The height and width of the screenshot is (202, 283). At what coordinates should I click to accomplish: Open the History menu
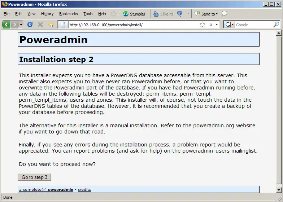[x=47, y=14]
